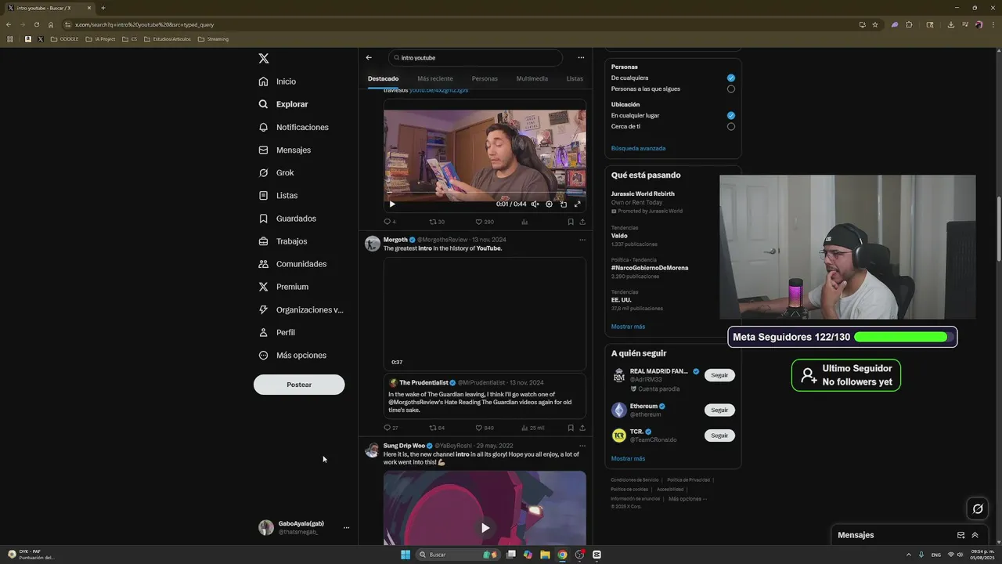The image size is (1002, 564).
Task: Open search options three-dot menu
Action: pyautogui.click(x=581, y=57)
